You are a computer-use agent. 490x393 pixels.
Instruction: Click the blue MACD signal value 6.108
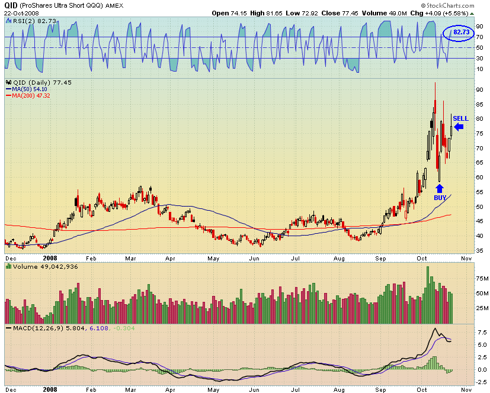click(99, 328)
